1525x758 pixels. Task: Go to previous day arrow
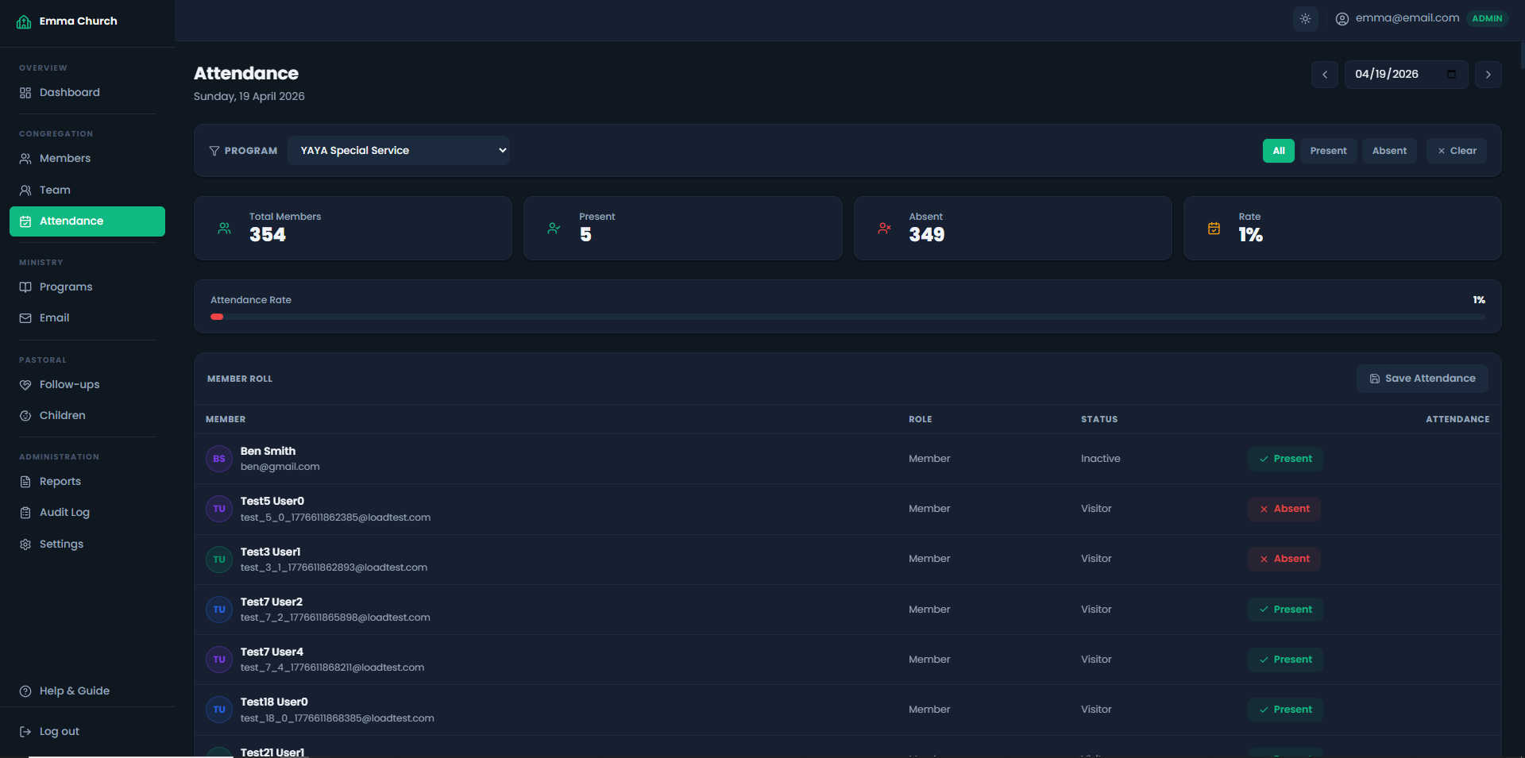coord(1324,75)
